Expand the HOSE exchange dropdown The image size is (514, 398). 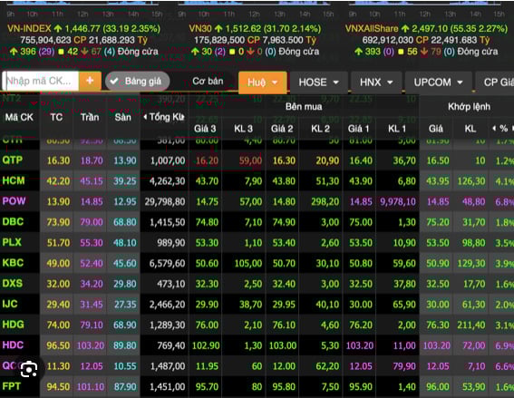click(x=318, y=82)
